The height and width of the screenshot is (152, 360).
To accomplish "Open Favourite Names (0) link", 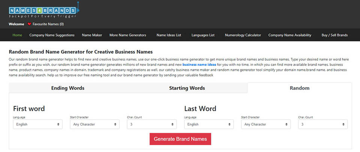I will coord(48,24).
